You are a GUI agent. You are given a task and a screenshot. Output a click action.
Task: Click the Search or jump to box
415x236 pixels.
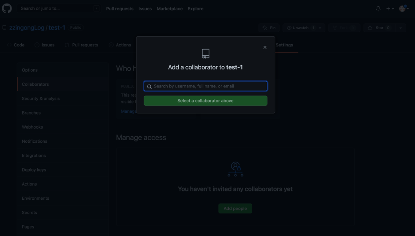tap(59, 8)
